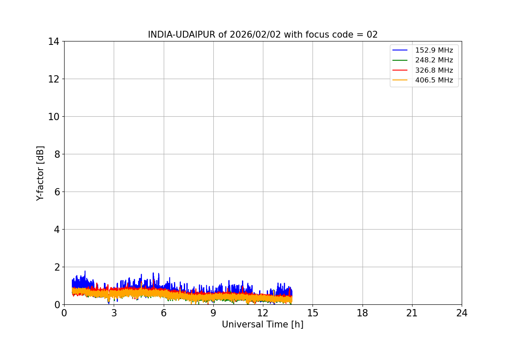Viewport: 513px width, 342px height.
Task: Click the y-axis tick label 8
Action: [x=57, y=154]
